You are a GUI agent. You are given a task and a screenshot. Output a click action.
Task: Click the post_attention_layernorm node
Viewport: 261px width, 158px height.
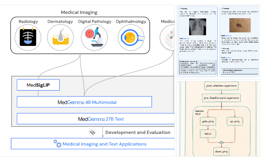tap(222, 86)
